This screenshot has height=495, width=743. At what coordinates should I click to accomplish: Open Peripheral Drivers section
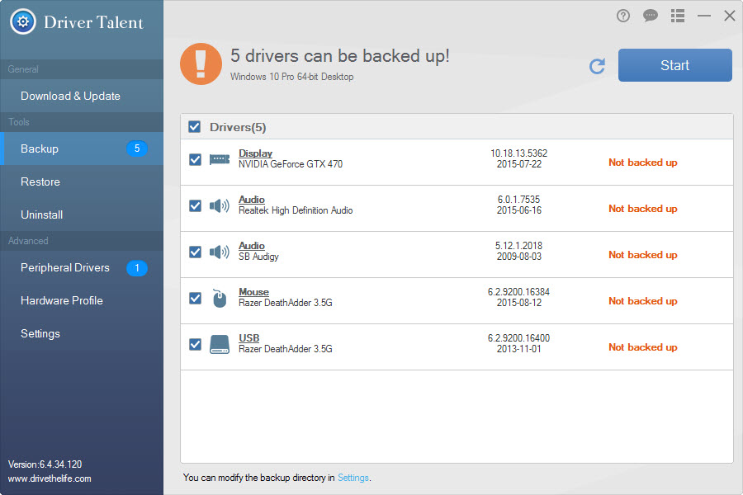tap(82, 268)
